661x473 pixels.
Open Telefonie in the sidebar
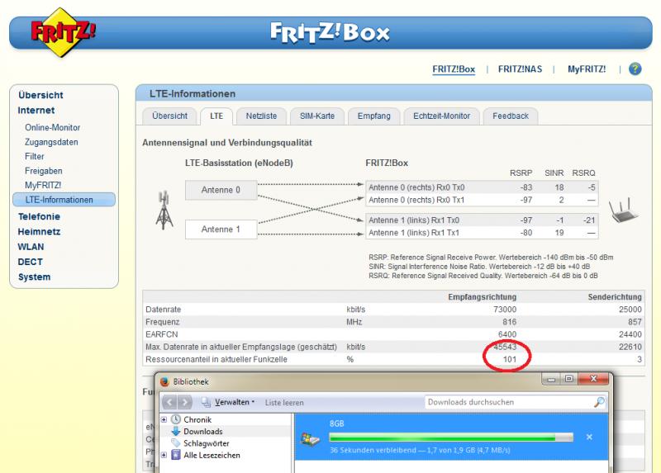pos(39,216)
